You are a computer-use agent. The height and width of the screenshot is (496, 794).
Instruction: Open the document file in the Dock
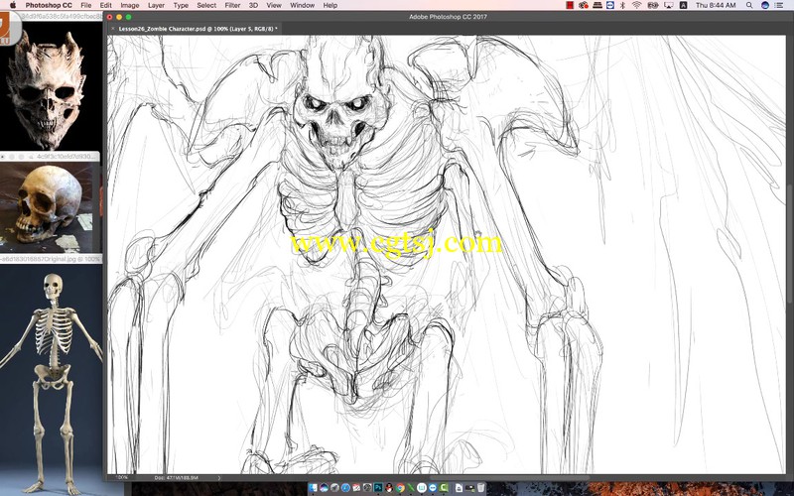pos(459,488)
